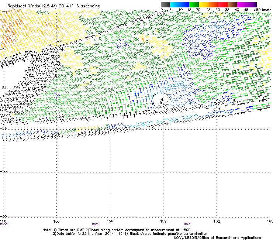Click the 162 longitude axis label
Image resolution: width=273 pixels, height=240 pixels.
(217, 221)
